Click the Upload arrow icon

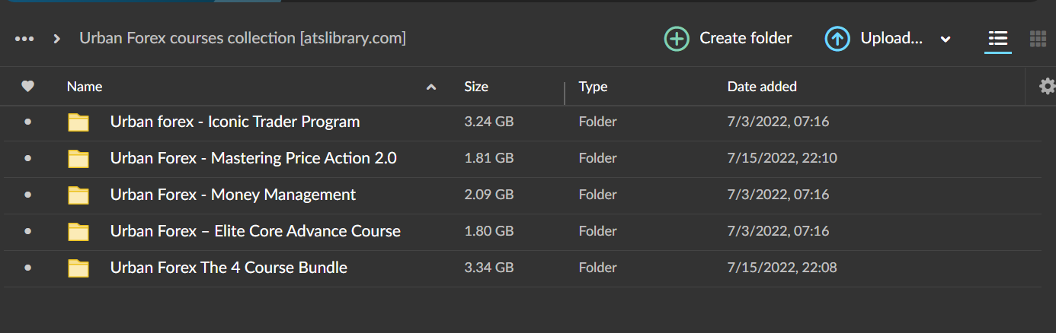[837, 39]
